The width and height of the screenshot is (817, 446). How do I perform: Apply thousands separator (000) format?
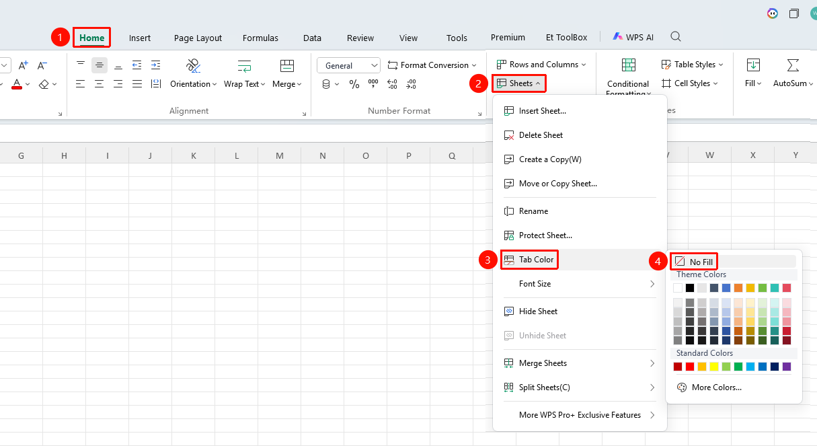click(373, 84)
